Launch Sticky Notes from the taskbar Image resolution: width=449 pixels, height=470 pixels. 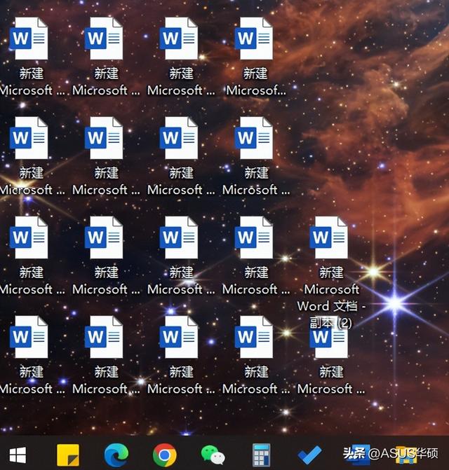[x=68, y=455]
